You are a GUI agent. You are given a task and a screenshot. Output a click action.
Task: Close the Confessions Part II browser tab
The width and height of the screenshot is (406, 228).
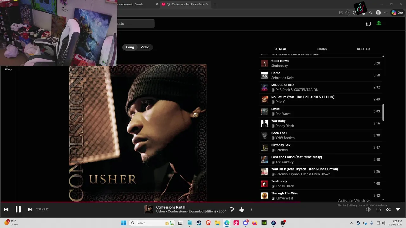pos(208,4)
